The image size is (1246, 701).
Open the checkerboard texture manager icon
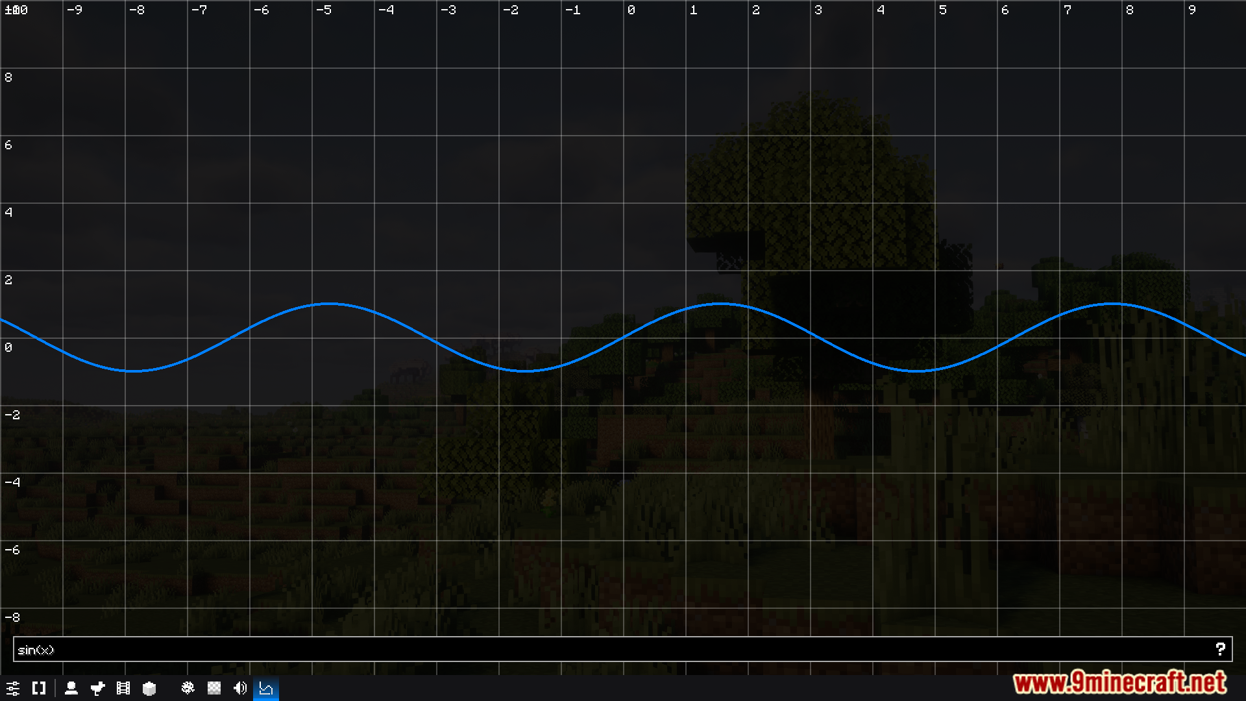coord(214,688)
